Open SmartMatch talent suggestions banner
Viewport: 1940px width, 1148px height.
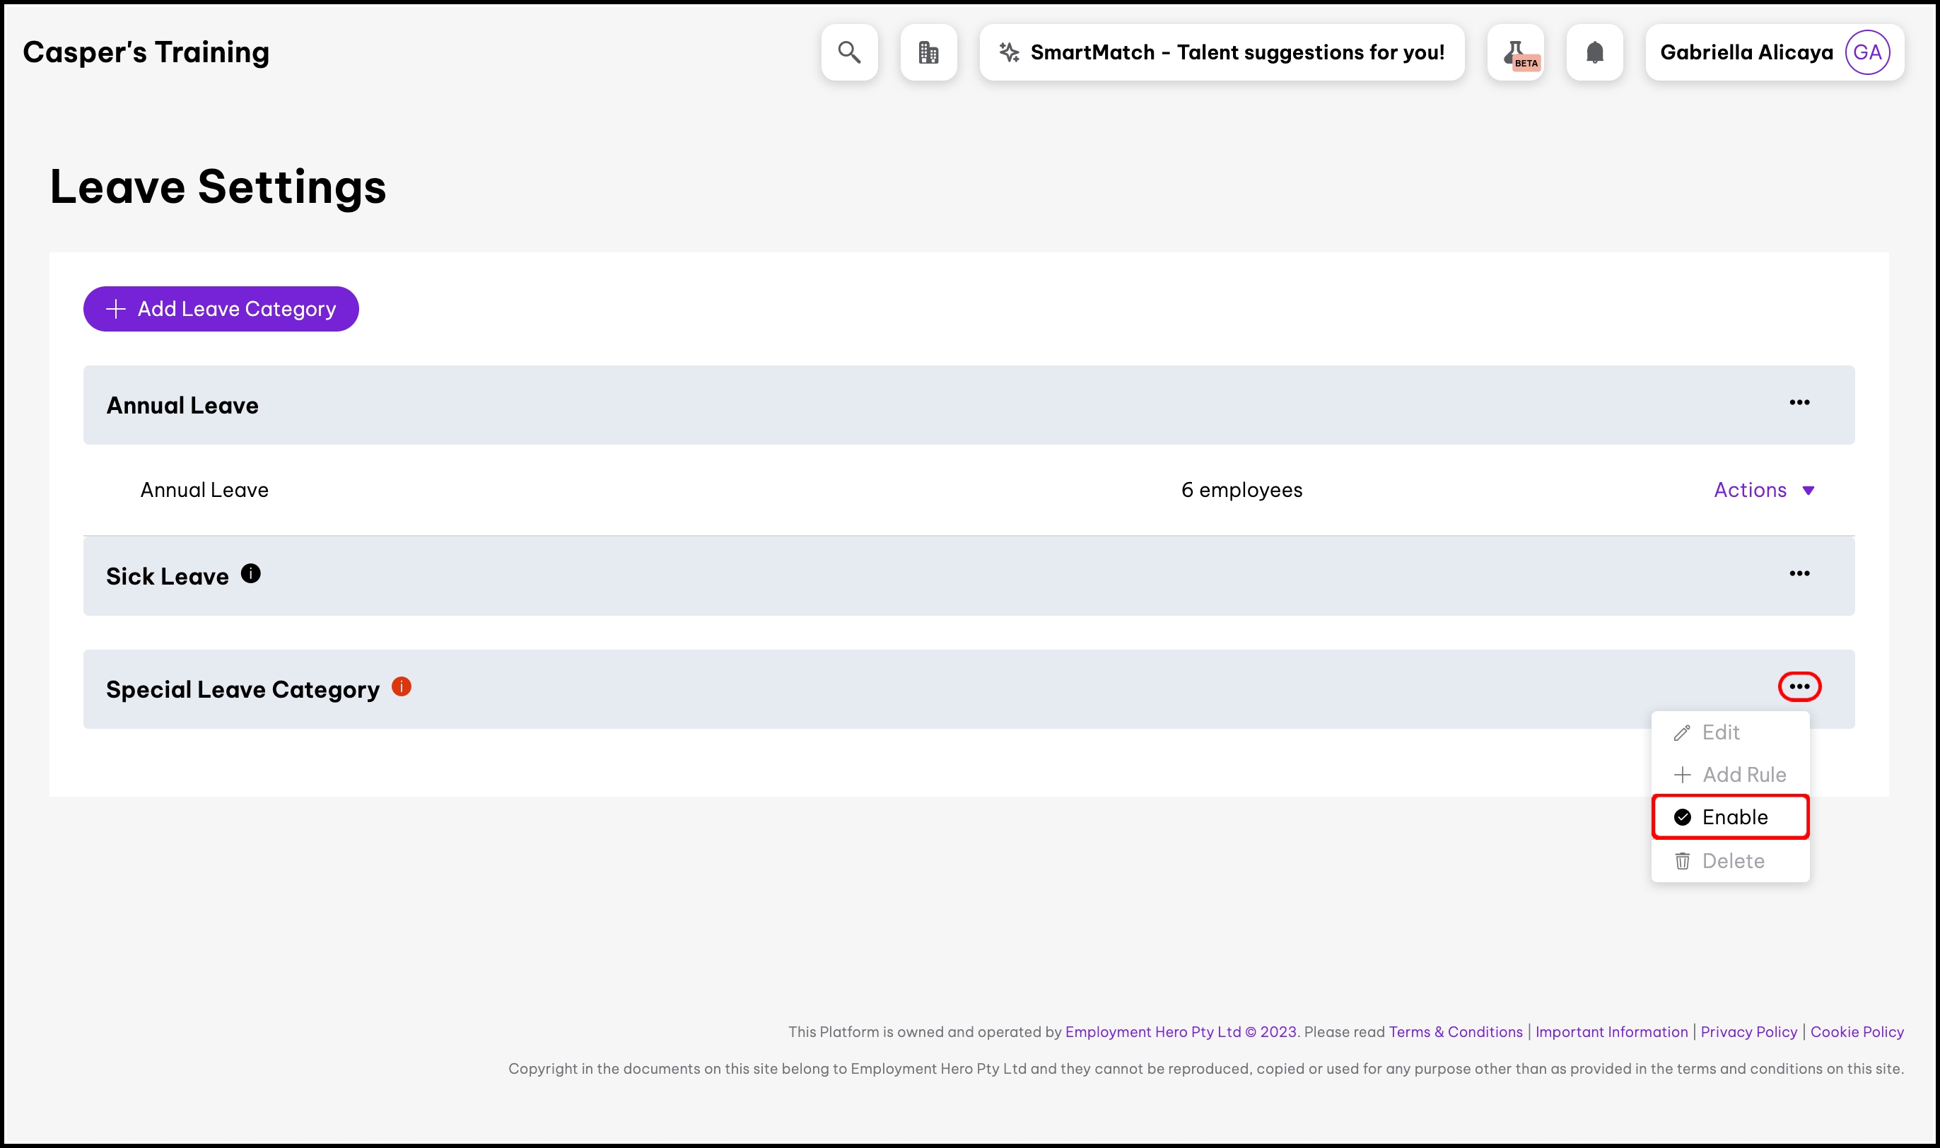[x=1222, y=52]
